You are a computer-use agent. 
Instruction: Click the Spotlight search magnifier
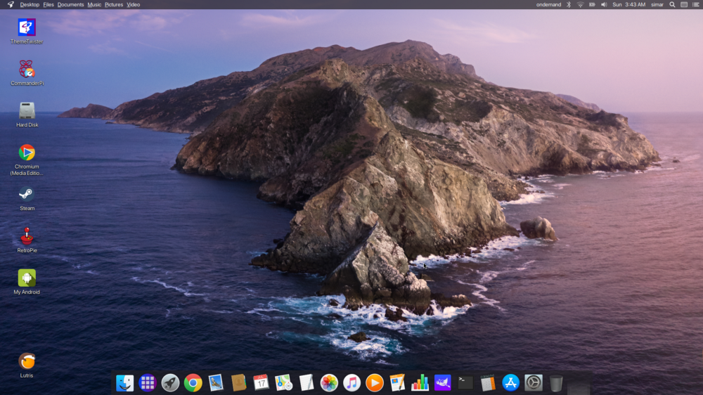click(x=672, y=5)
